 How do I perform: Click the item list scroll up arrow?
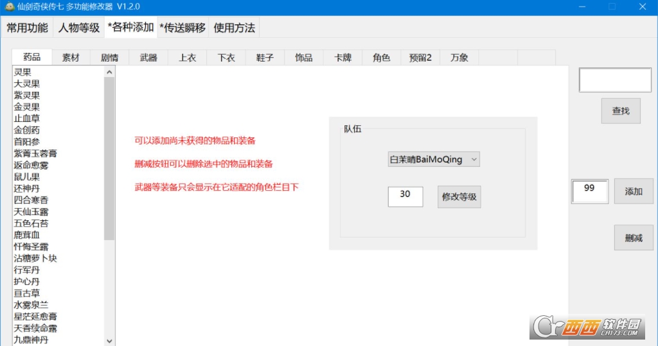coord(109,72)
